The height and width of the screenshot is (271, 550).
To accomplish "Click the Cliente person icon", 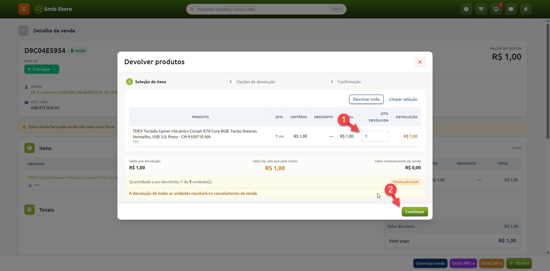I will (26, 87).
